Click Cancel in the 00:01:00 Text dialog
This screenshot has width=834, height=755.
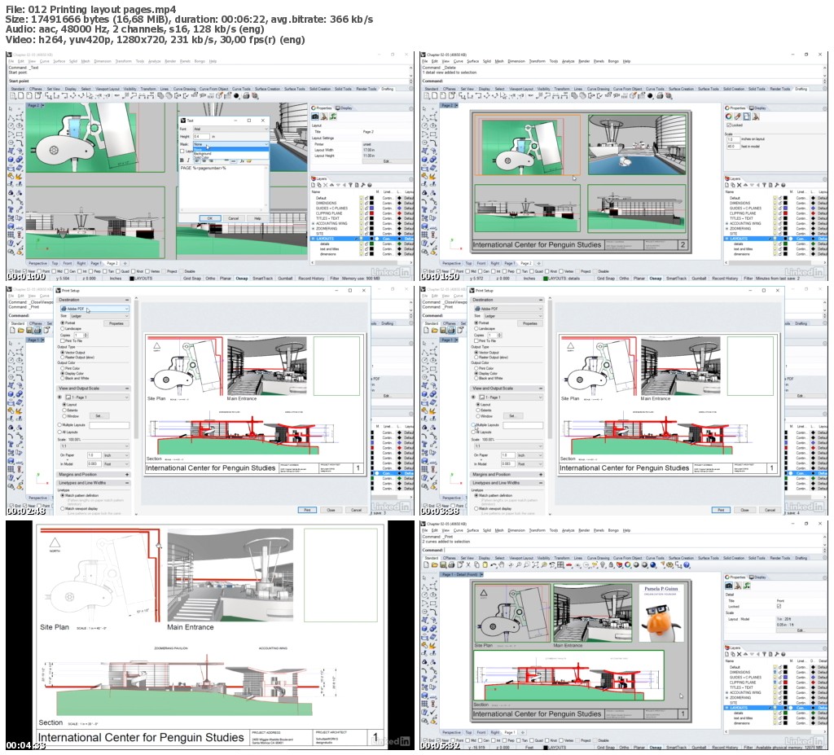click(234, 218)
